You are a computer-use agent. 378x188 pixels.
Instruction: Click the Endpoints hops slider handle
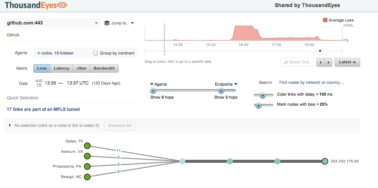coord(221,90)
